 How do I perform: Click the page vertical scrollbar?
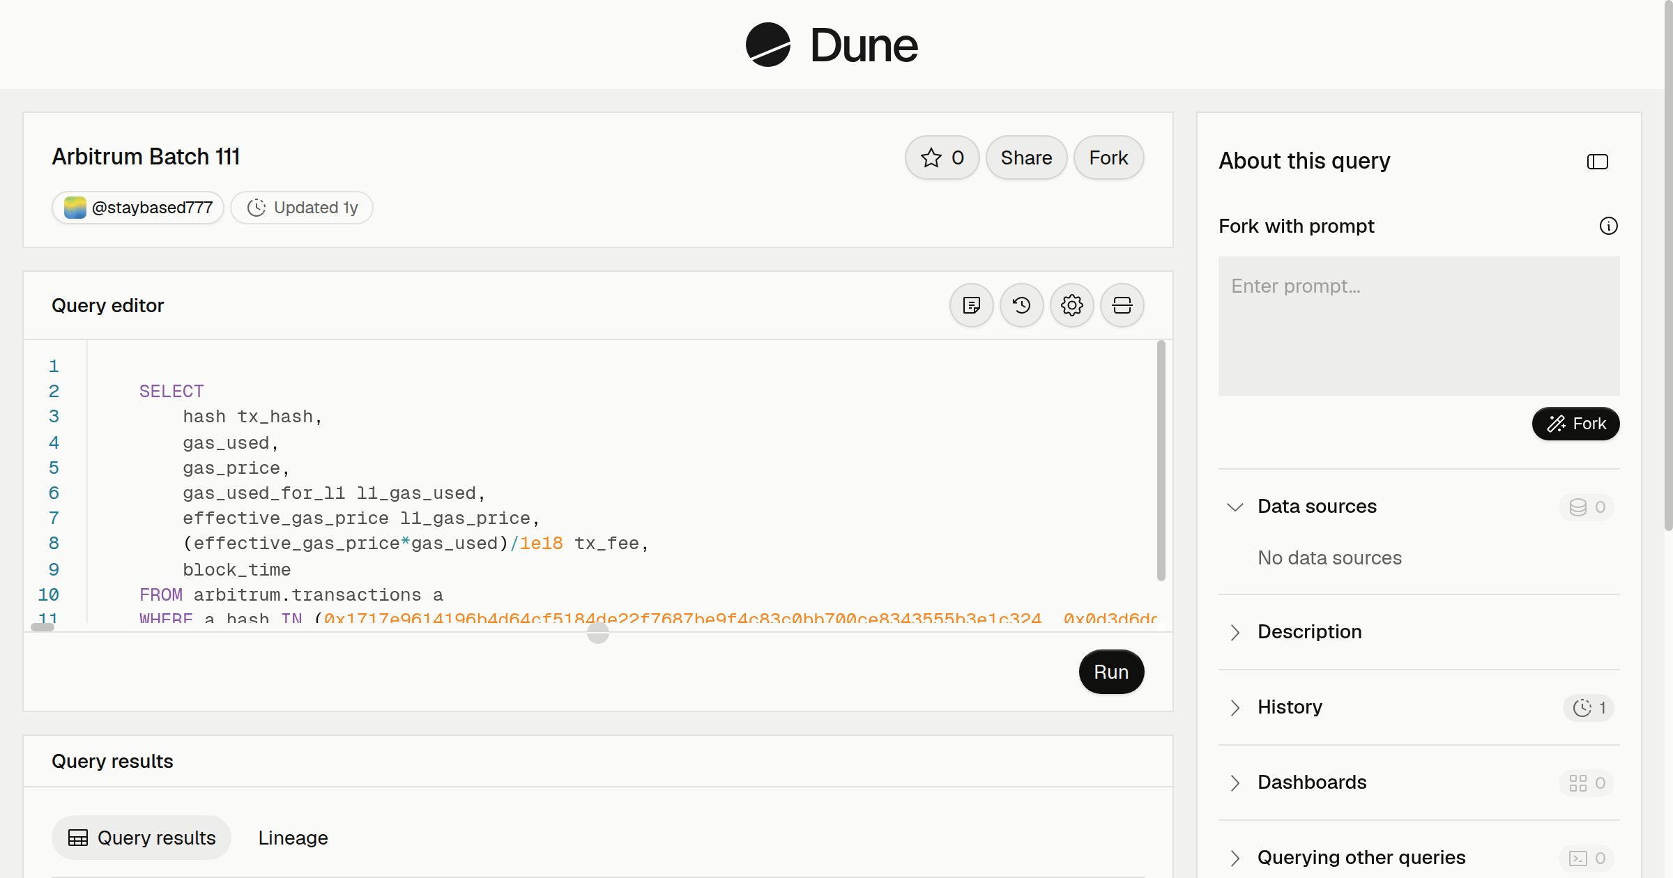click(x=1668, y=265)
